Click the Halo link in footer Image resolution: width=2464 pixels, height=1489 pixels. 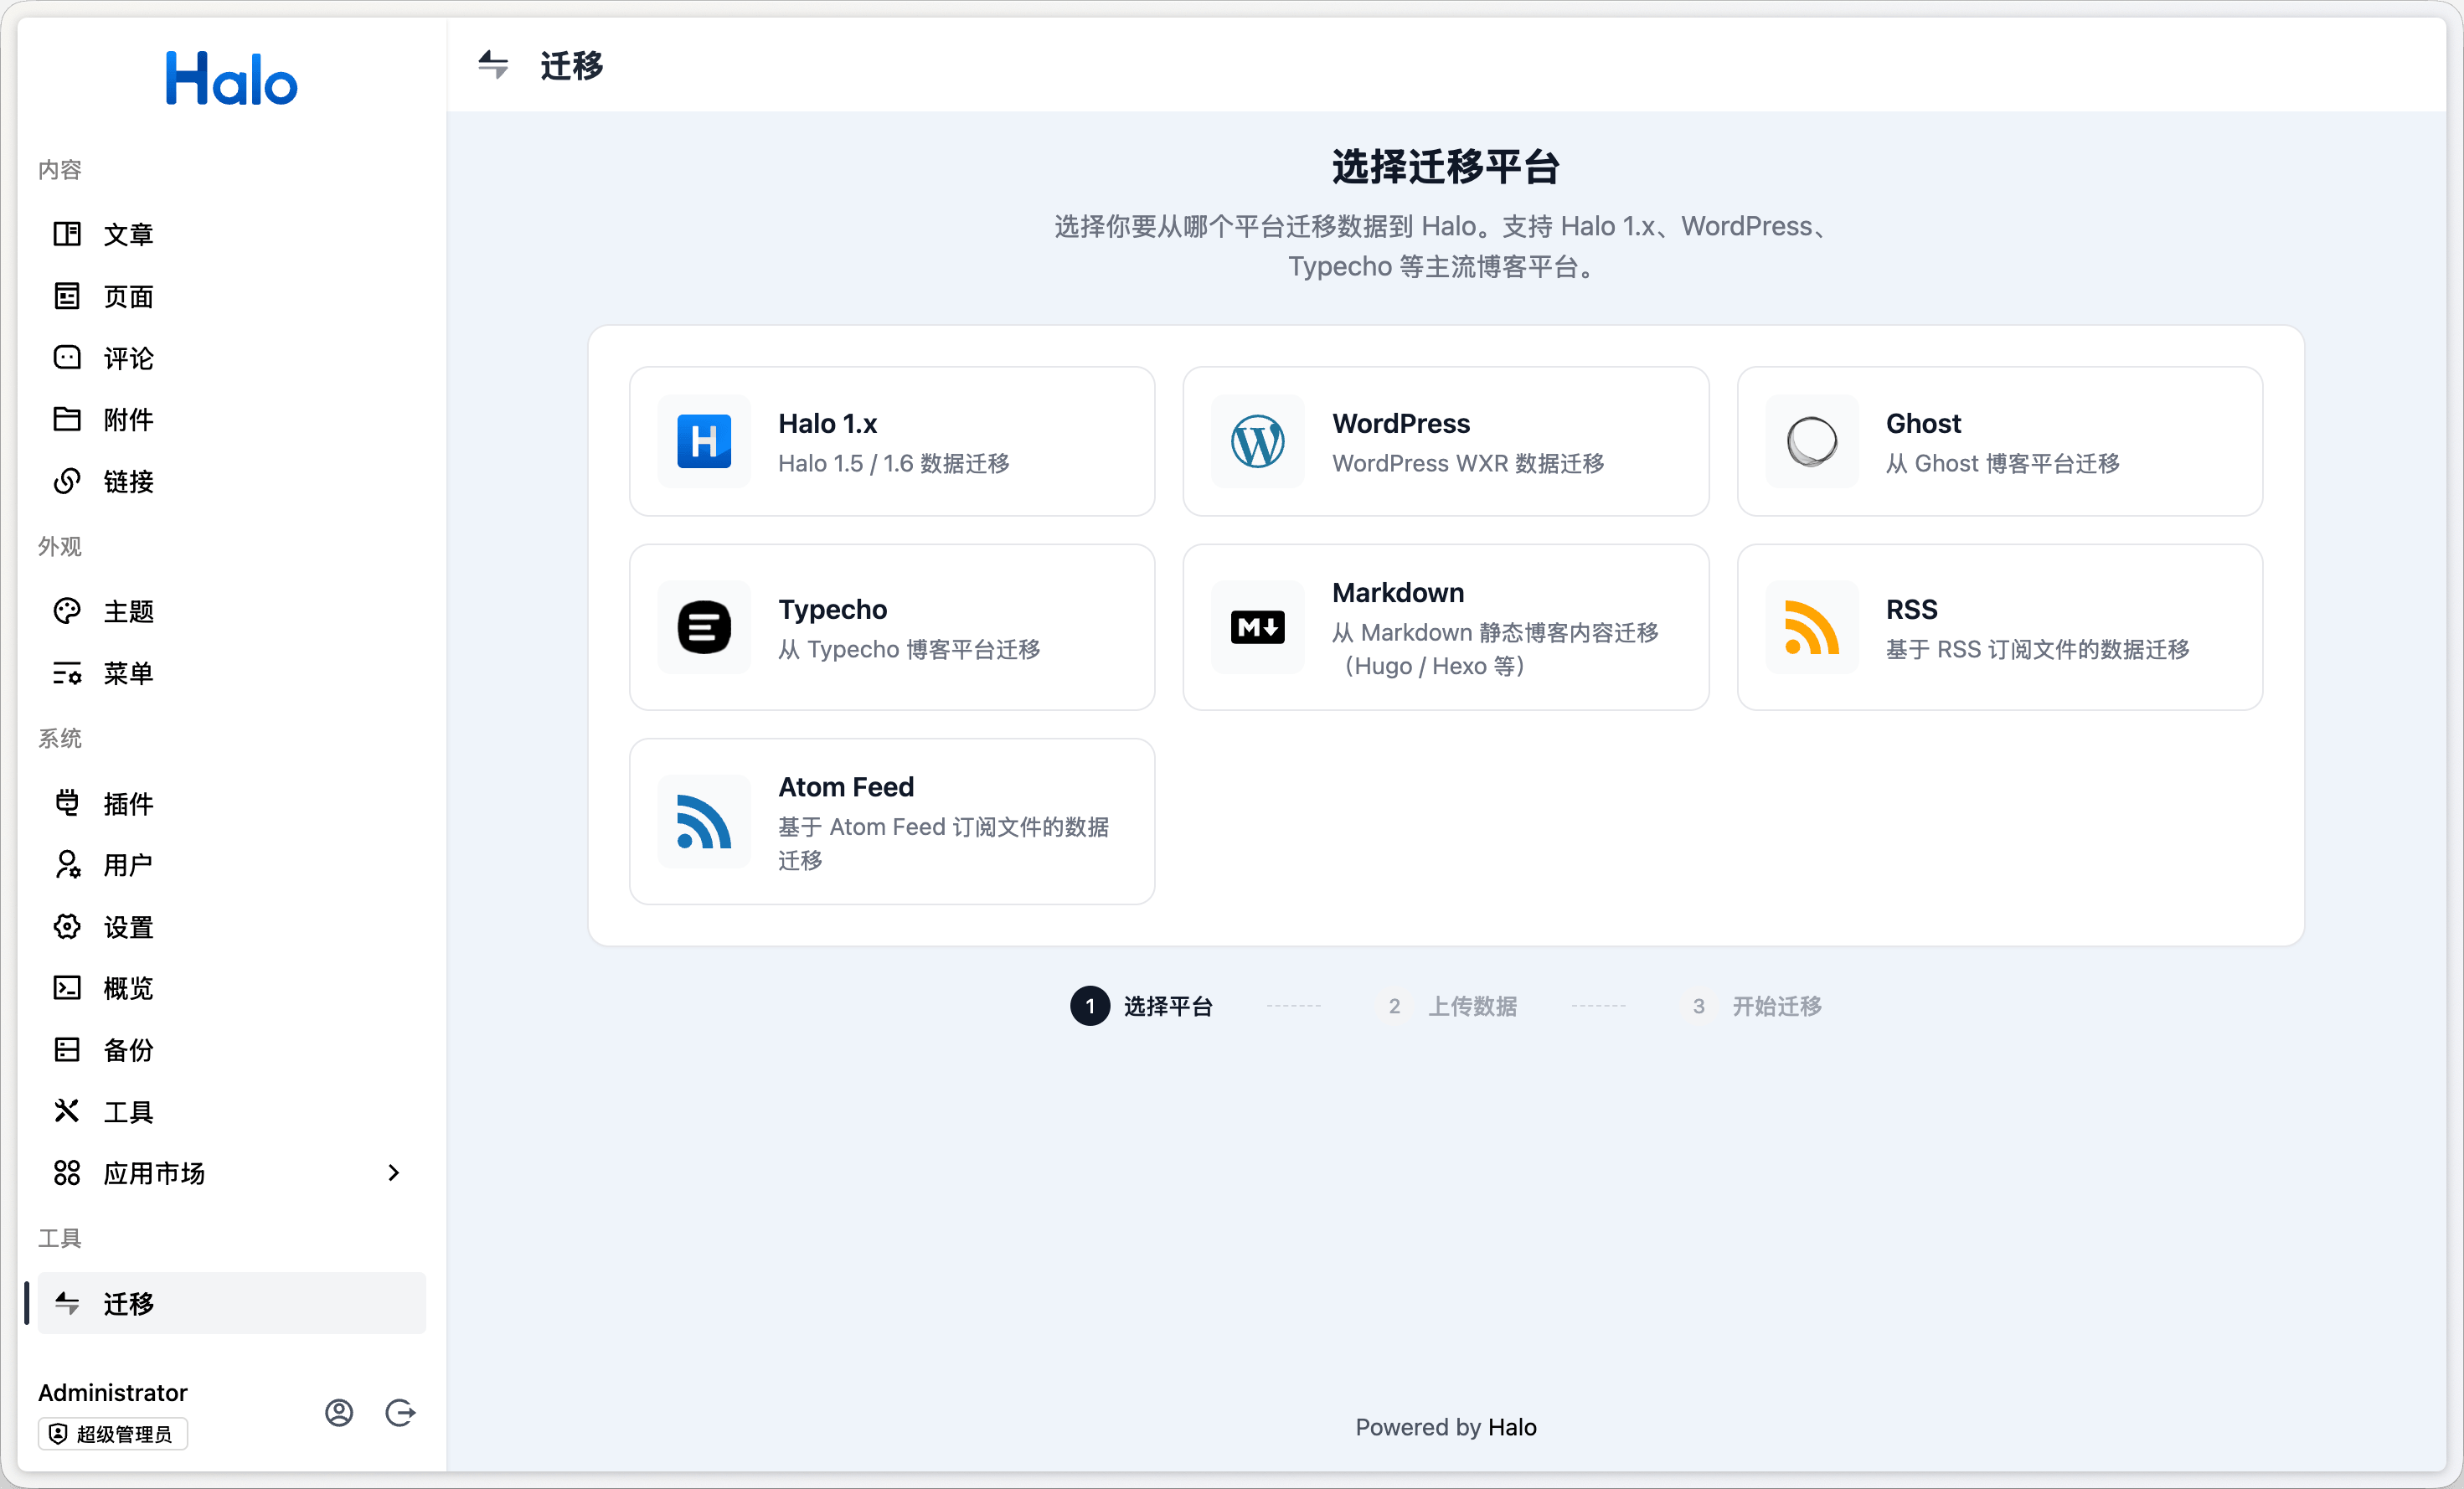1511,1427
